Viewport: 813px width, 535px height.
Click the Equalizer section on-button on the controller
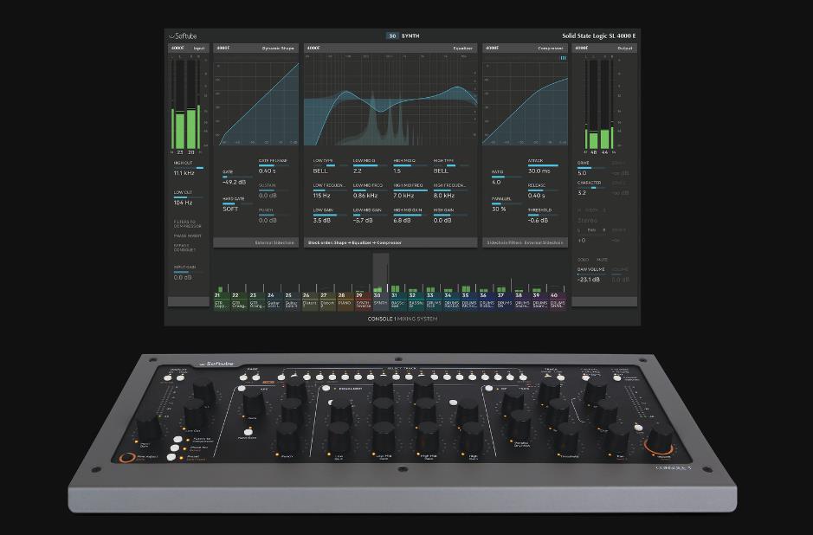(326, 388)
